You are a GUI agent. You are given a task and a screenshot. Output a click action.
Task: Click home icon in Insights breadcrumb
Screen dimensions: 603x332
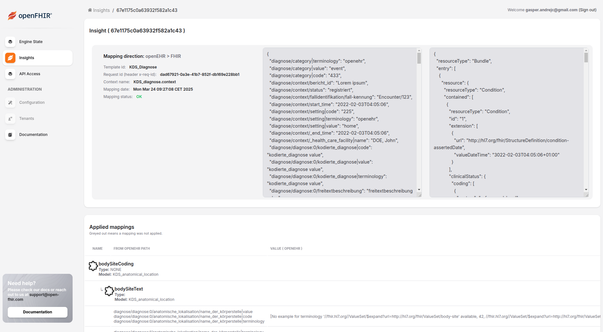point(90,10)
